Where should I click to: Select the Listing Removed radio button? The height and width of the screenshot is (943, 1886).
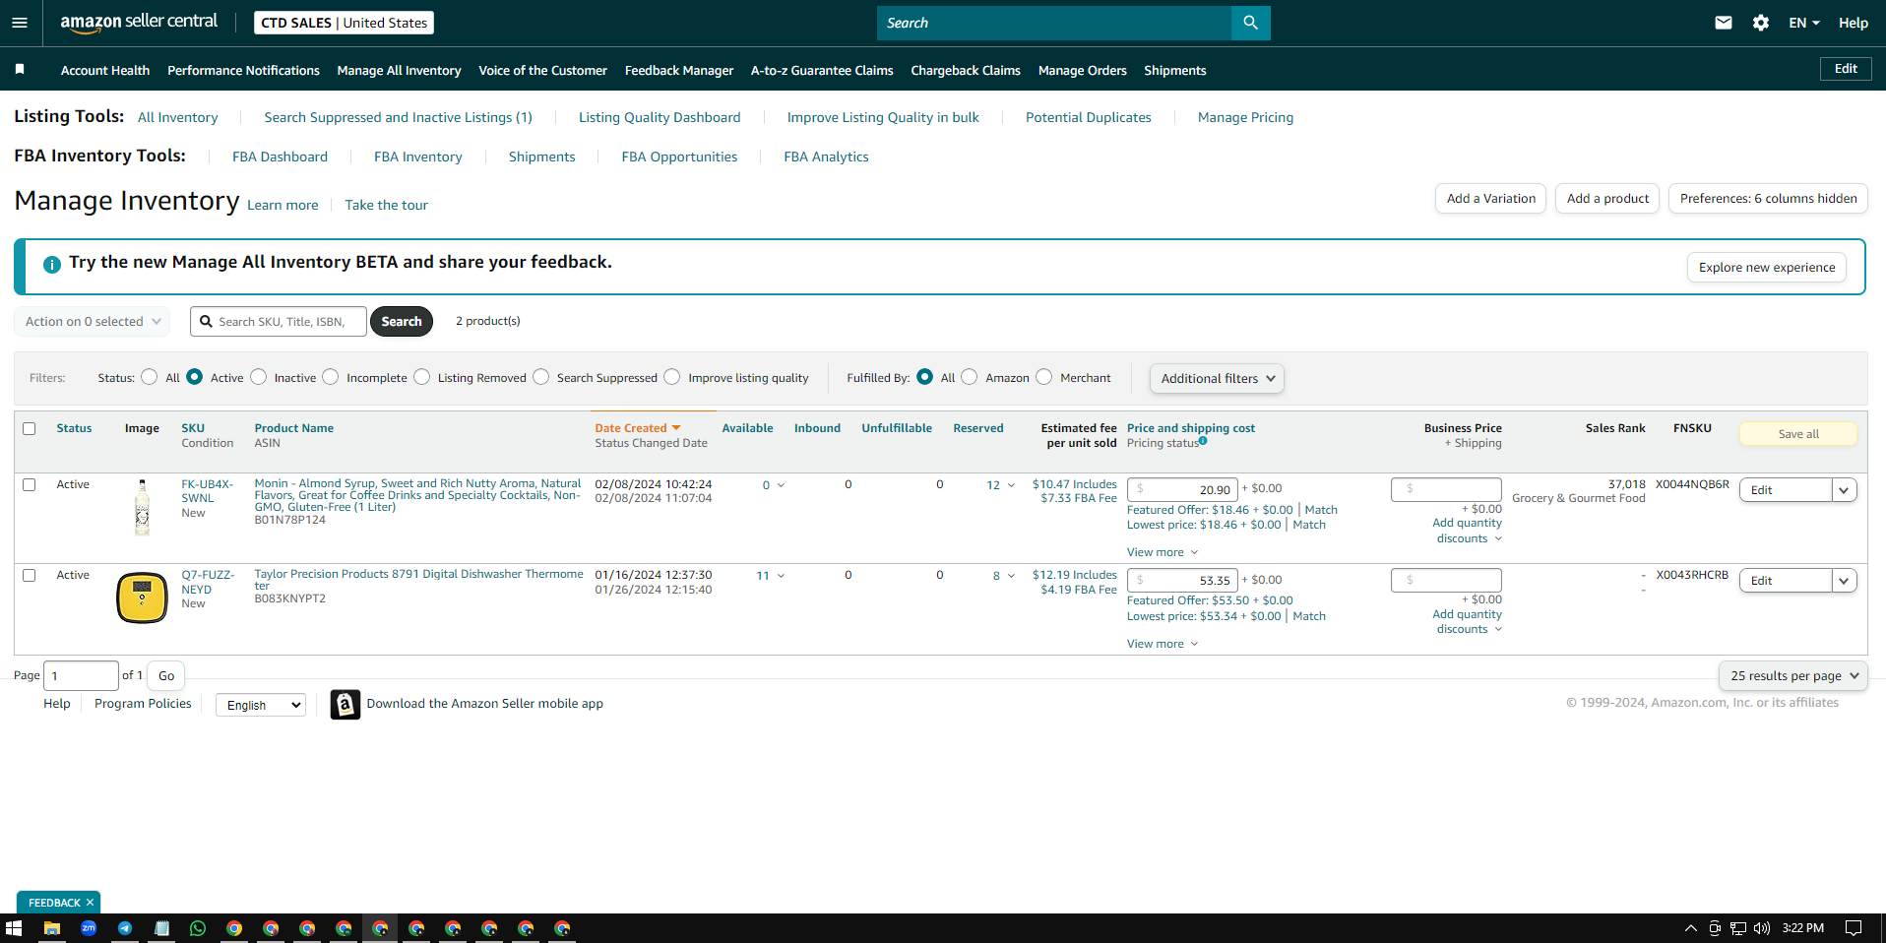click(x=422, y=377)
